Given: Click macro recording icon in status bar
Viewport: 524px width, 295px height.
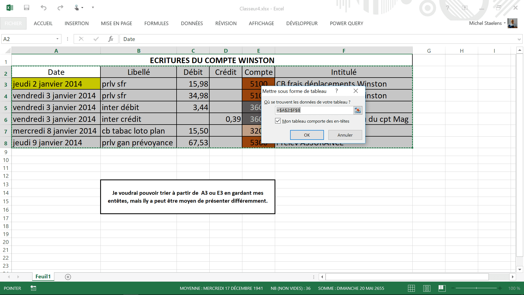Looking at the screenshot, I should [x=33, y=288].
